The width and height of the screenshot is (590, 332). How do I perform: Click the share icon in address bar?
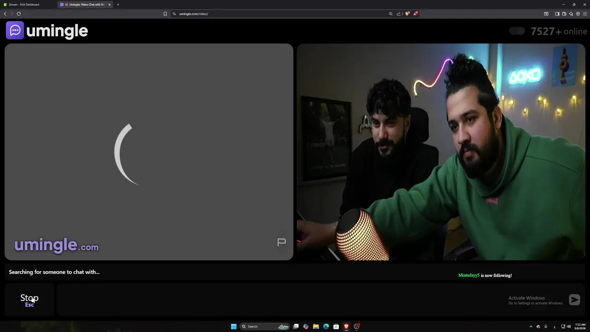click(399, 14)
